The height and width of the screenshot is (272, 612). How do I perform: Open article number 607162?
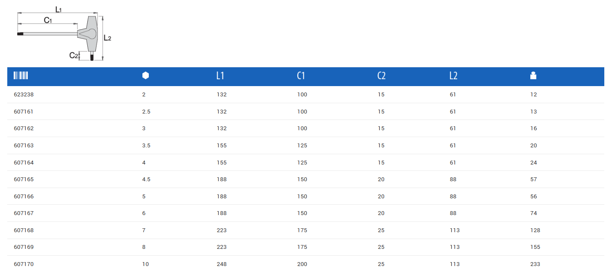pos(24,129)
